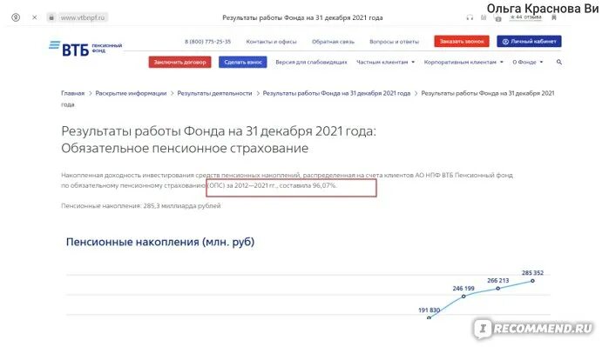The width and height of the screenshot is (602, 347).
Task: Click the phone number 8 (800) 775-25-35
Action: click(x=207, y=42)
